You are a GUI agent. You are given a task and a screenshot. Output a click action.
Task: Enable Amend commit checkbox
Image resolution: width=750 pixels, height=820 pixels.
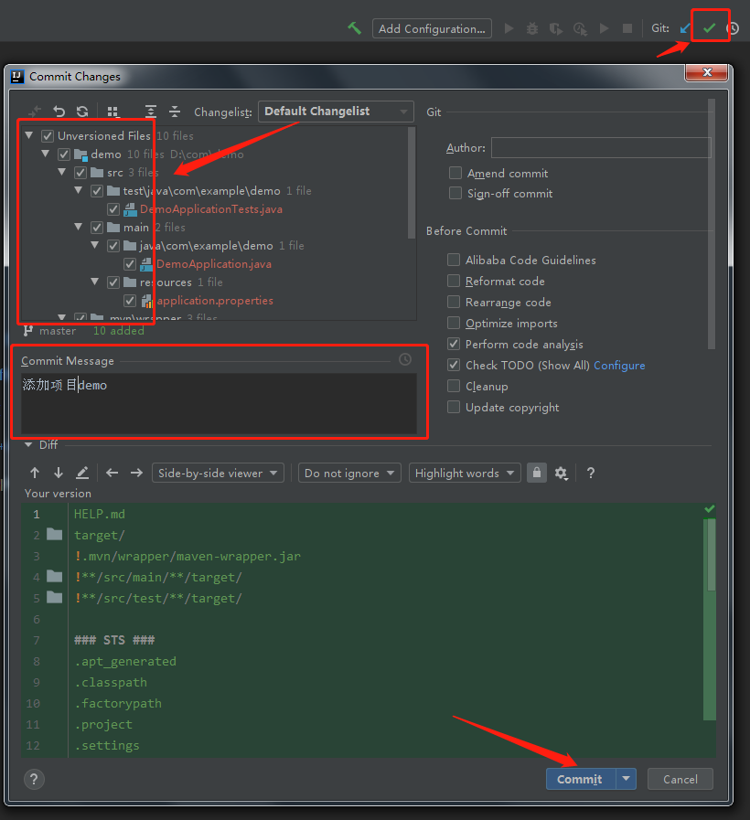(455, 173)
